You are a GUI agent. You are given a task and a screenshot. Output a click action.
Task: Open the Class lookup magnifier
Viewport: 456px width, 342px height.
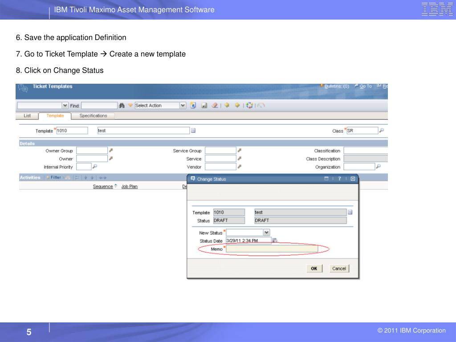[x=382, y=130]
